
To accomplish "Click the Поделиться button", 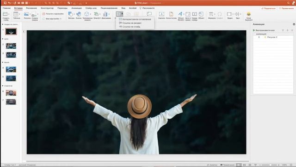I will click(x=268, y=8).
